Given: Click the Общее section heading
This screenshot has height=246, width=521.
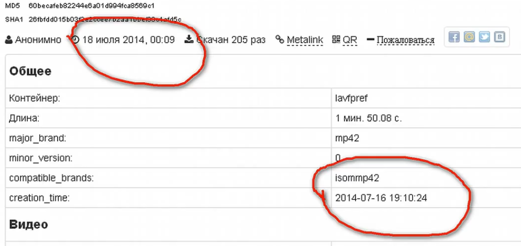Looking at the screenshot, I should pyautogui.click(x=30, y=71).
